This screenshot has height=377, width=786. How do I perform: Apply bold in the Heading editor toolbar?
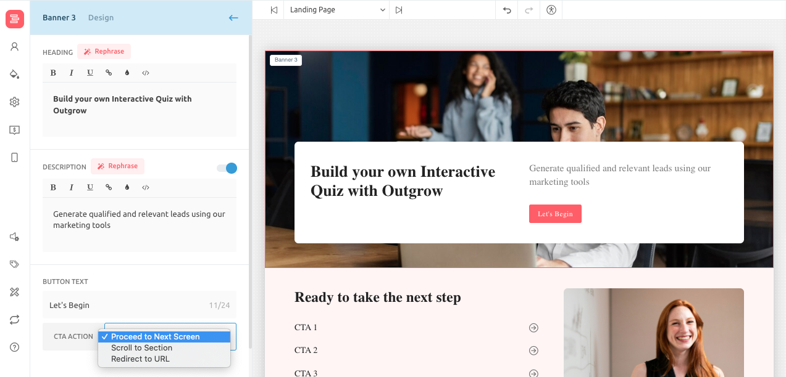pyautogui.click(x=53, y=73)
